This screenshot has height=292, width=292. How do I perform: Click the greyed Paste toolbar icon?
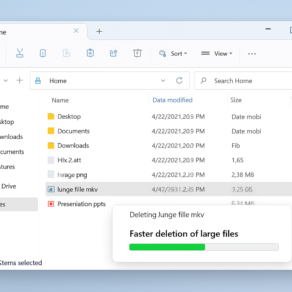coord(66,53)
